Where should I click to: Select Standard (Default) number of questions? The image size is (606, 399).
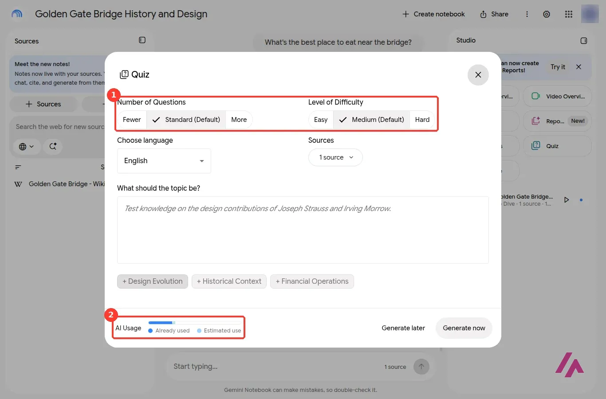[186, 120]
